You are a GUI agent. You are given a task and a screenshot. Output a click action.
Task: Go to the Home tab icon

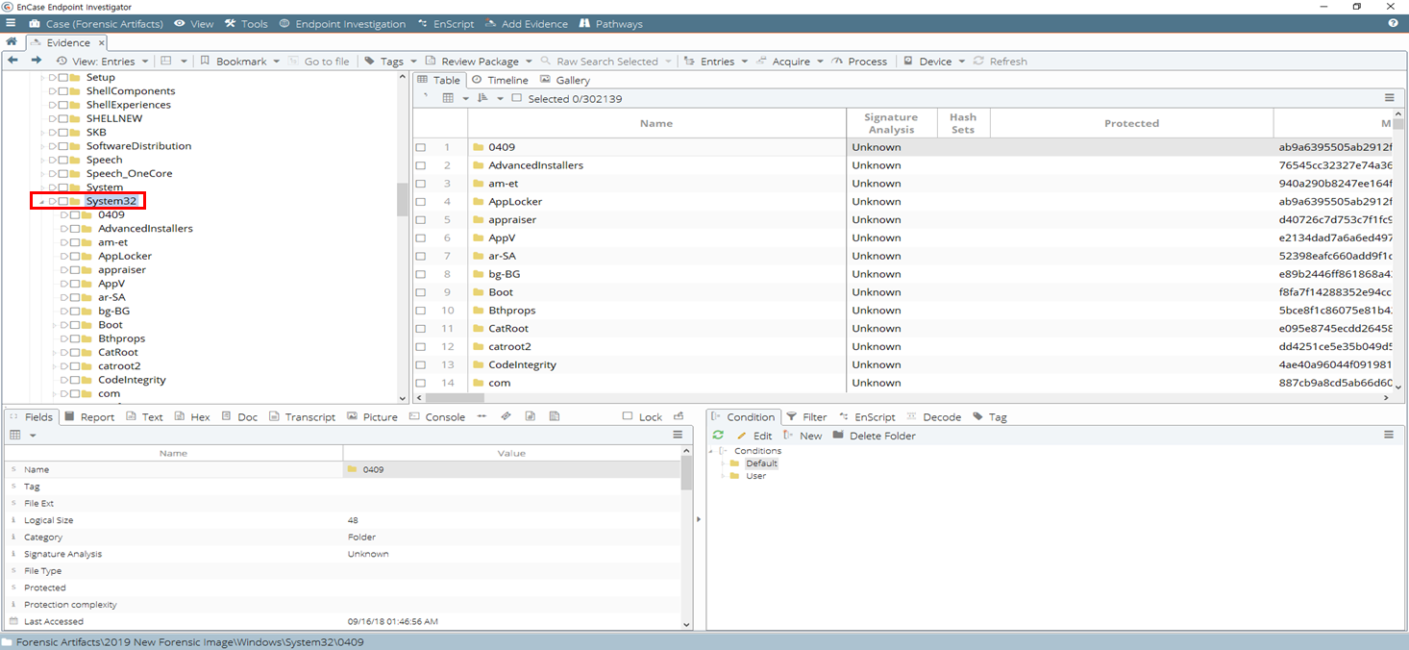coord(12,42)
